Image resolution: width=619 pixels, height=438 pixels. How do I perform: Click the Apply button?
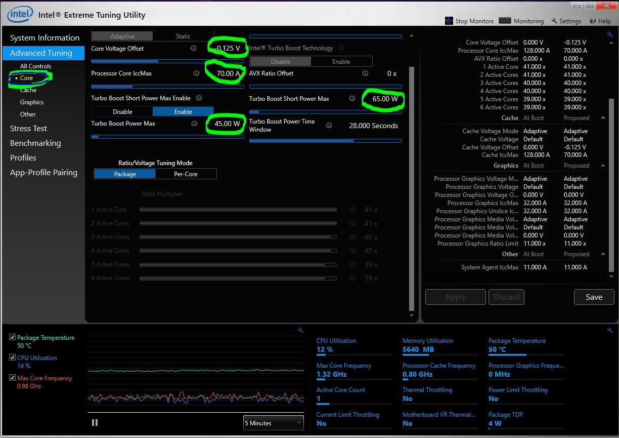[x=456, y=297]
